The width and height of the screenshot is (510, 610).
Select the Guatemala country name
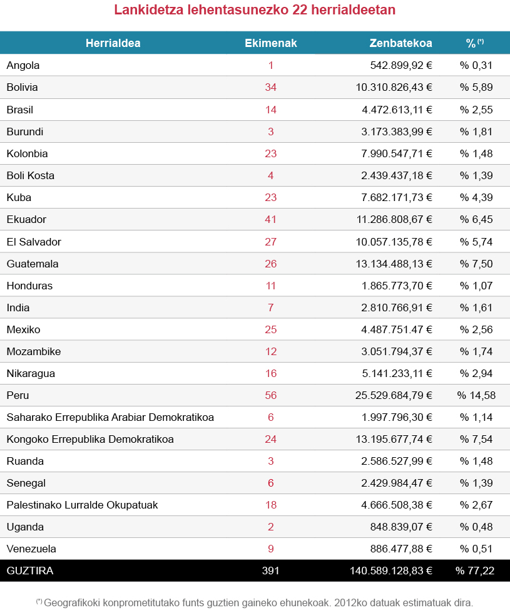(x=33, y=264)
